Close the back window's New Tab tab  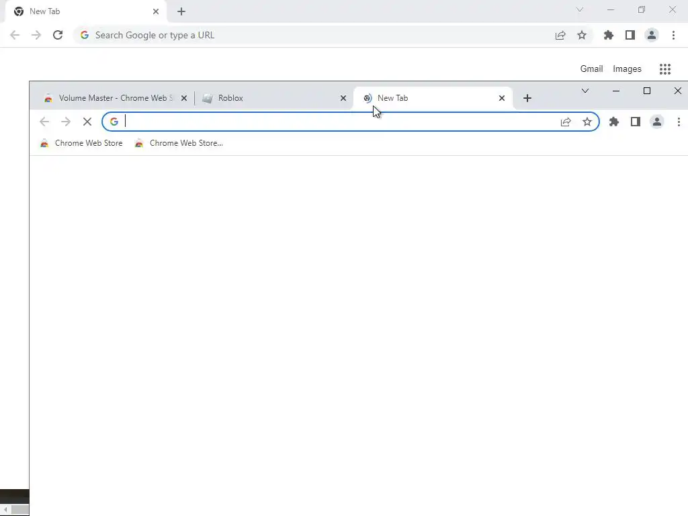click(156, 11)
